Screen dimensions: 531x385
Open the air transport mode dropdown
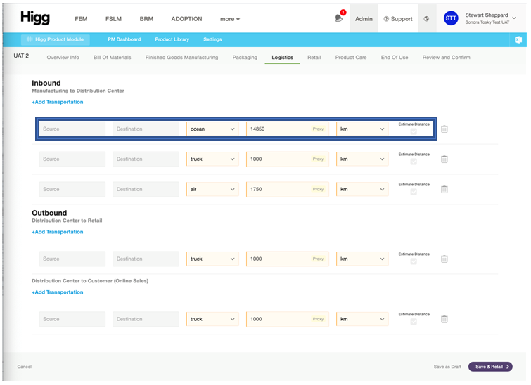pos(212,189)
